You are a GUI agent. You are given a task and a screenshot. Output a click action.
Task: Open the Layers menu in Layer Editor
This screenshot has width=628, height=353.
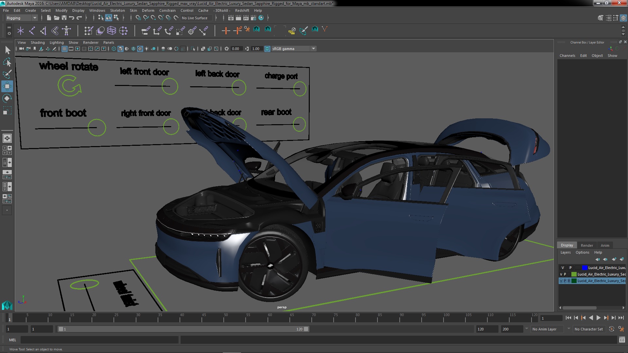[x=565, y=252]
